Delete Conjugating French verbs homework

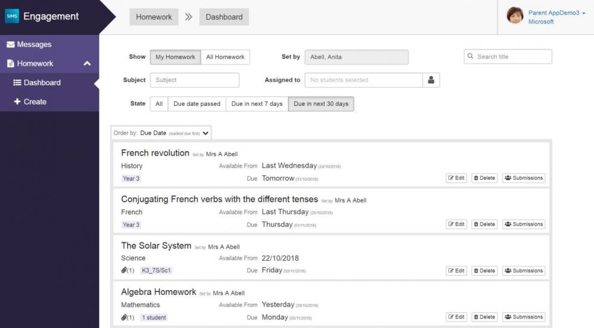[484, 224]
